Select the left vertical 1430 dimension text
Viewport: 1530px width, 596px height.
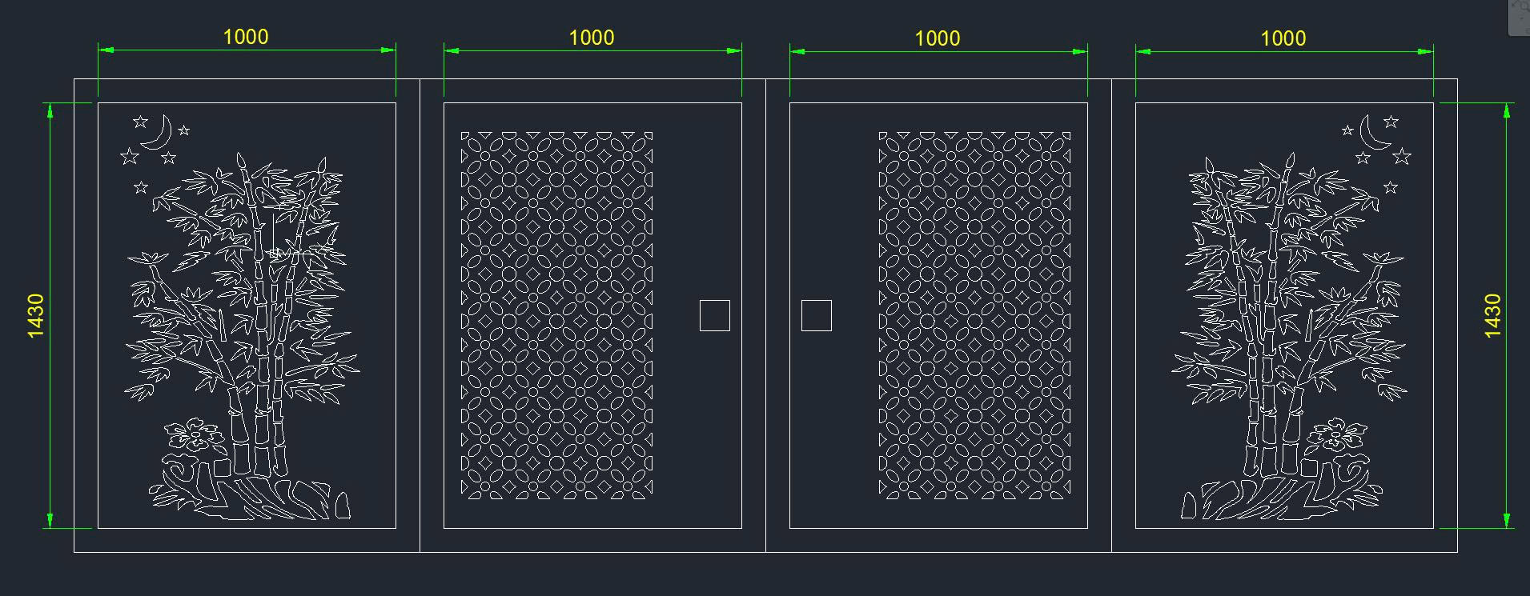(x=36, y=315)
